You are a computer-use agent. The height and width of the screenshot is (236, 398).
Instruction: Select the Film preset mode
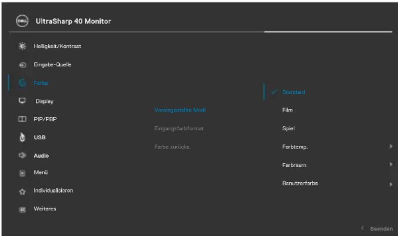[x=287, y=110]
